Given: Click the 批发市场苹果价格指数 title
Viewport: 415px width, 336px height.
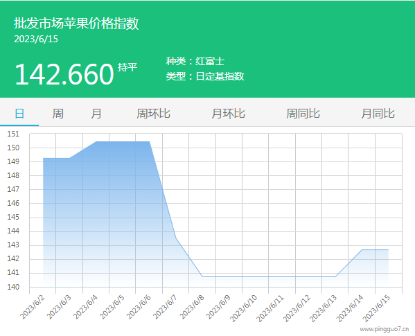Looking at the screenshot, I should coord(76,24).
